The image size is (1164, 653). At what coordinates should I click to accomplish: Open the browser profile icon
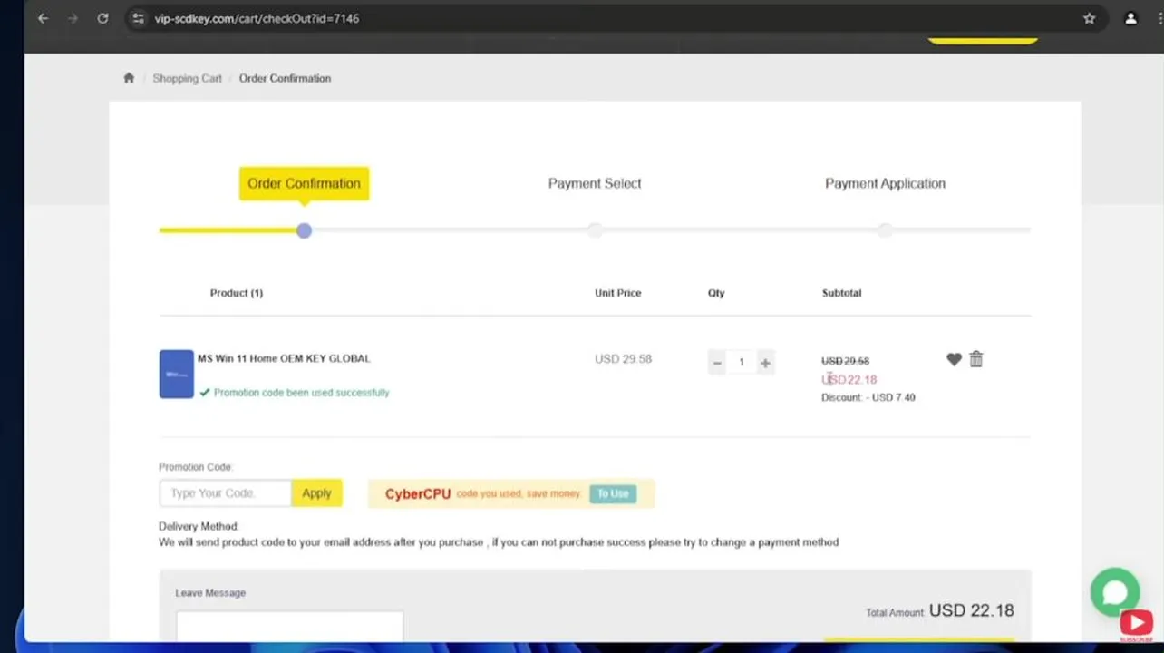coord(1130,18)
